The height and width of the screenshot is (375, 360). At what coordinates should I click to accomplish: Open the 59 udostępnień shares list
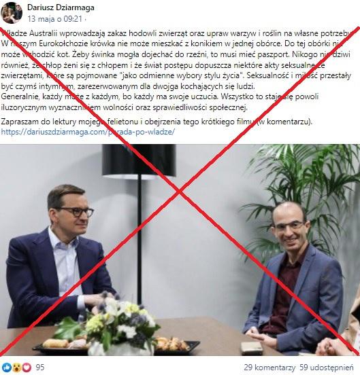click(x=327, y=368)
